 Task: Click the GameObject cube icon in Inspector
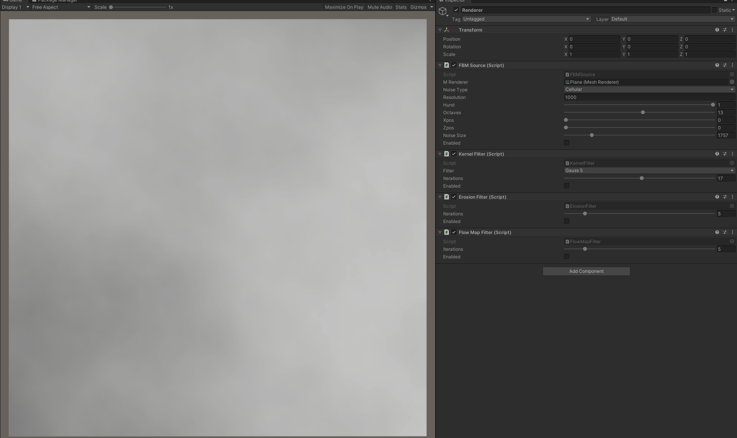tap(442, 11)
